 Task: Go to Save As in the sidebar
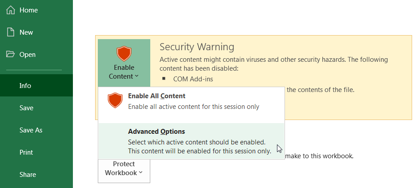[x=31, y=130]
